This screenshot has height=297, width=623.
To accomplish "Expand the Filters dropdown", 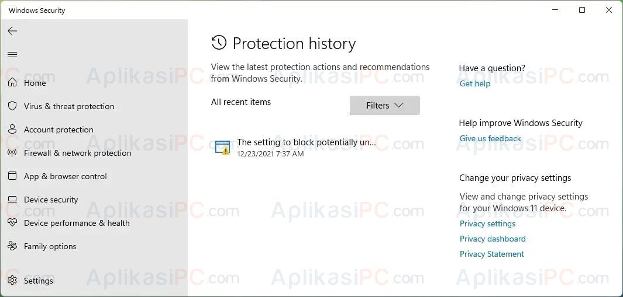I will click(x=384, y=106).
